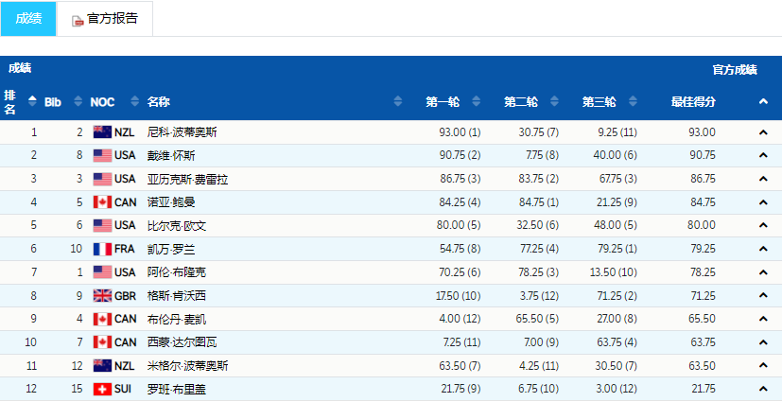
Task: Click second-round score 65.50 (5)
Action: tap(538, 318)
